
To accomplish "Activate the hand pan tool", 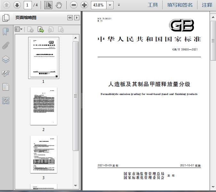I will pos(59,5).
